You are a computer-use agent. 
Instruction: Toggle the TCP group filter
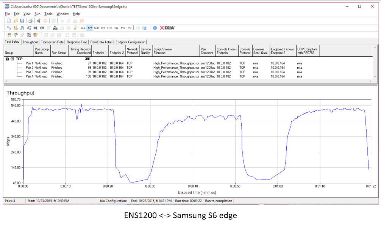(x=90, y=28)
